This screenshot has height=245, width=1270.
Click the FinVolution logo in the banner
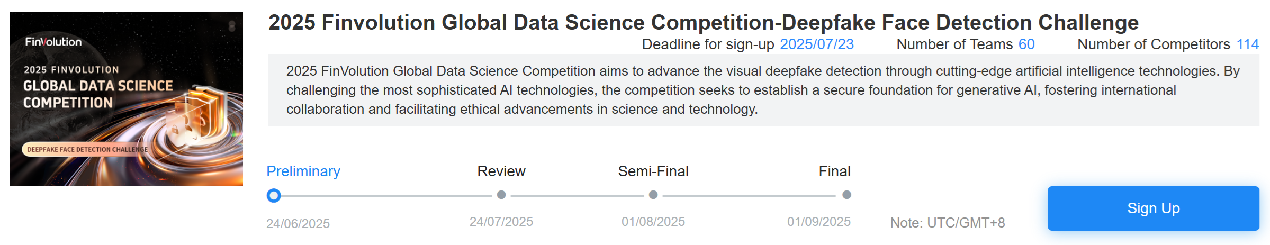(53, 42)
